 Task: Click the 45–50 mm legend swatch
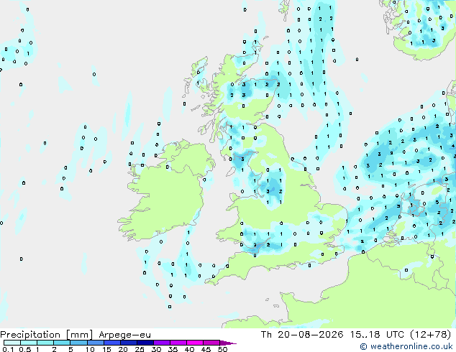click(211, 343)
